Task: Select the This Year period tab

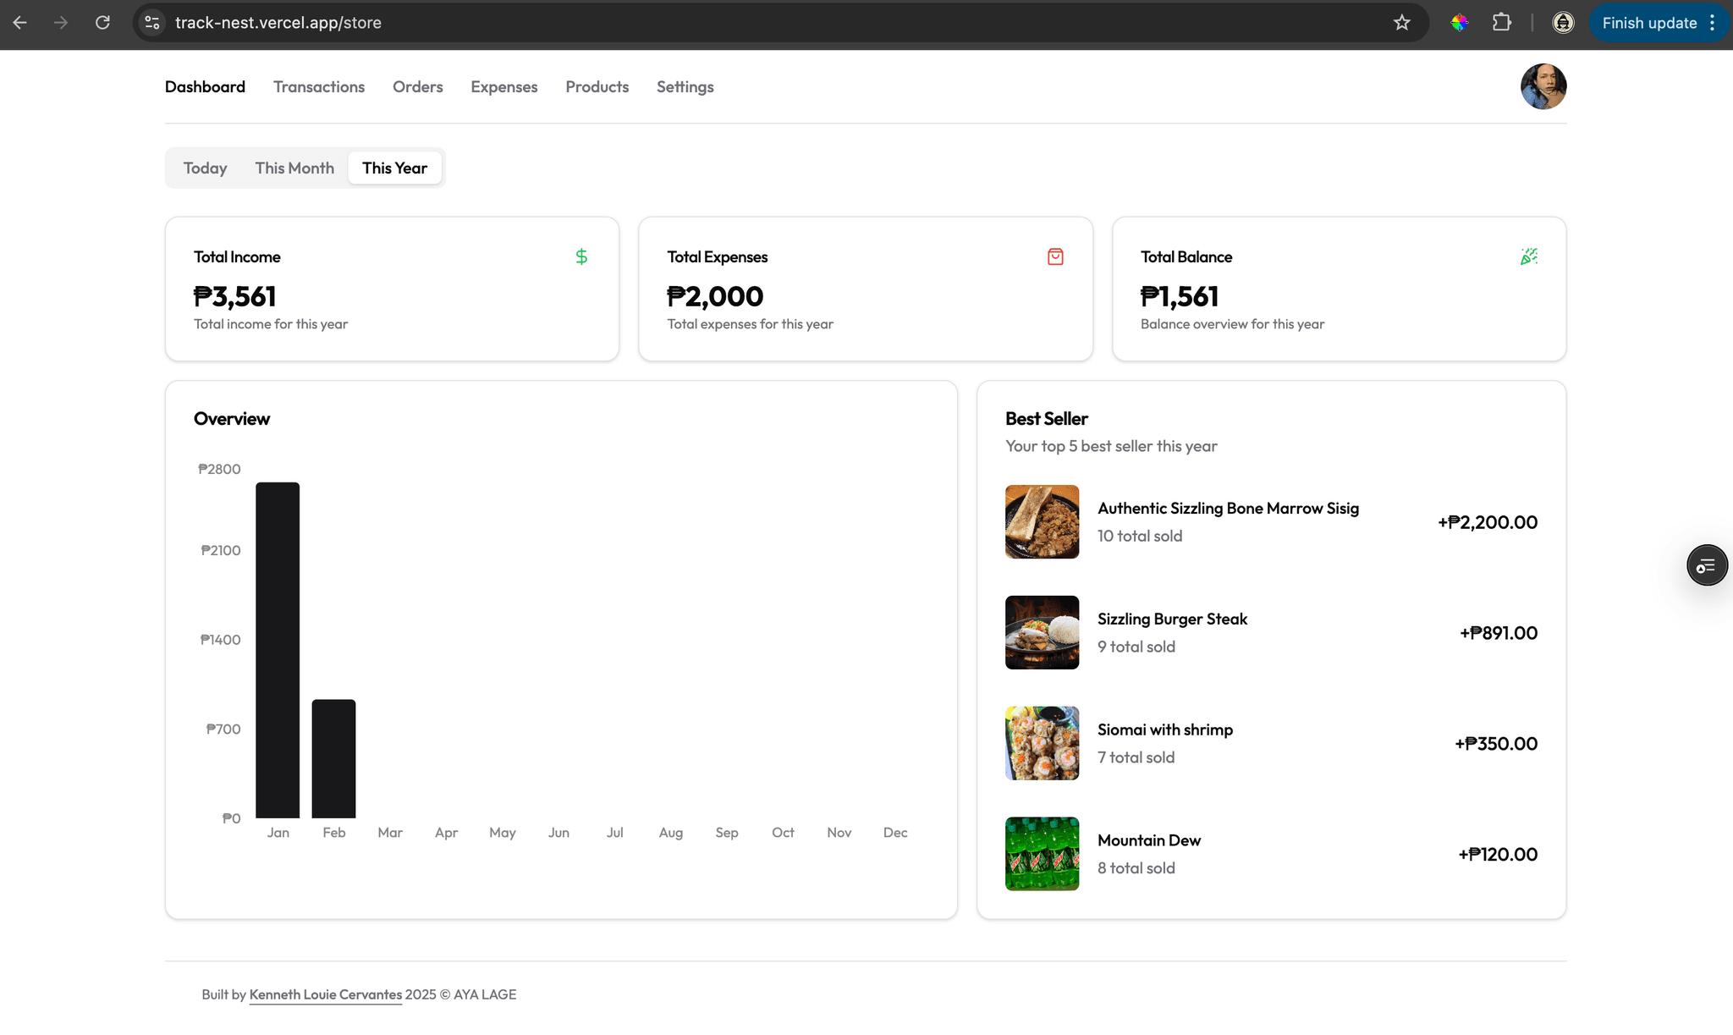Action: pos(394,168)
